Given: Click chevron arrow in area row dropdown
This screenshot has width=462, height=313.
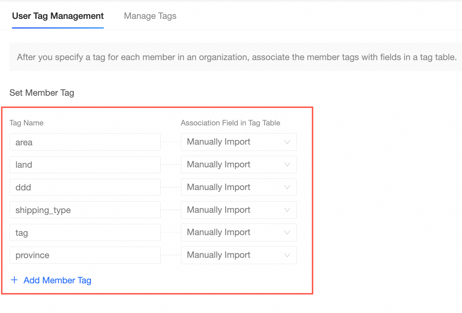Looking at the screenshot, I should tap(287, 142).
